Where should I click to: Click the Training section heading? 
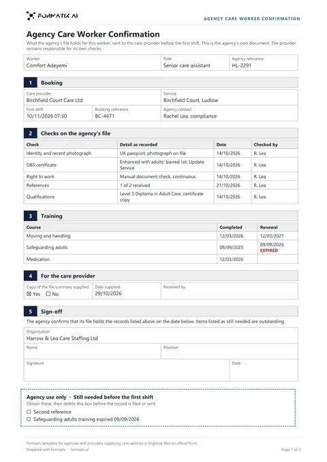52,216
